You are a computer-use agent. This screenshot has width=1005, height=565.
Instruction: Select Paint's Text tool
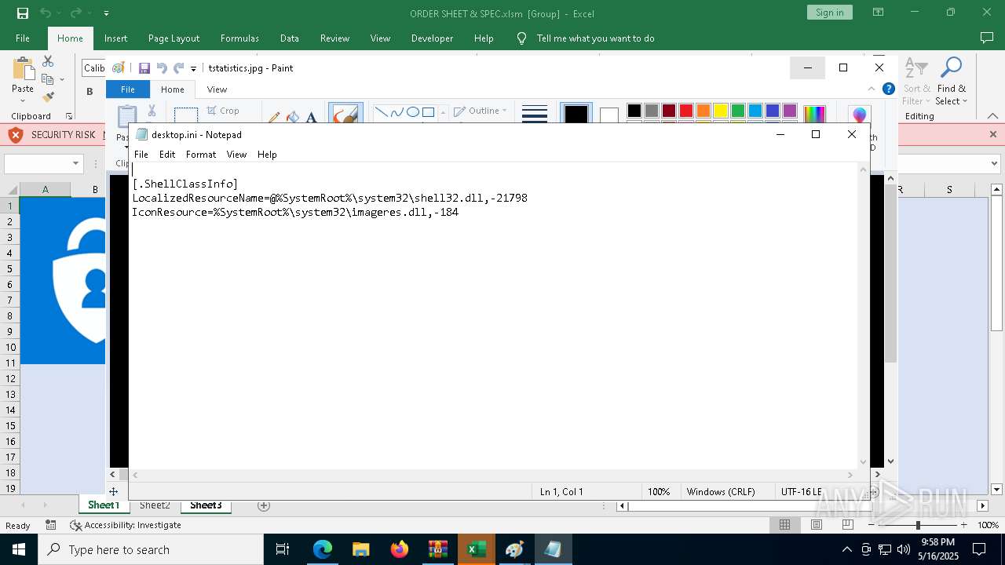click(311, 117)
